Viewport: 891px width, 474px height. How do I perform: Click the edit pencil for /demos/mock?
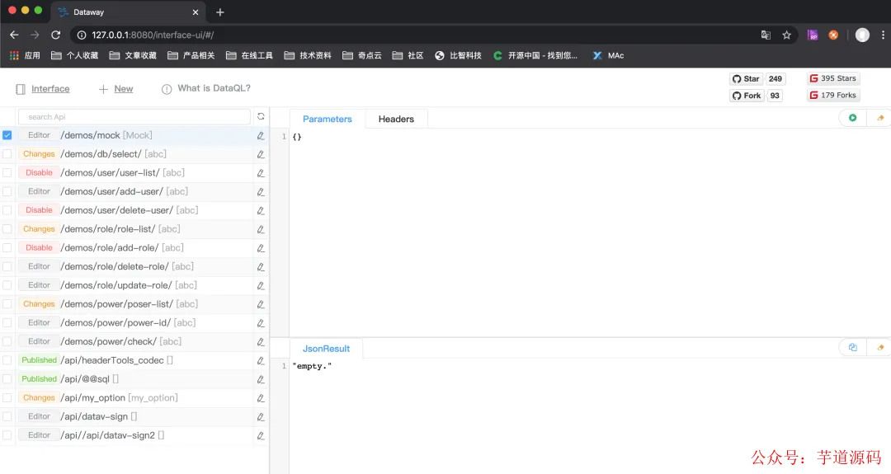(x=260, y=136)
